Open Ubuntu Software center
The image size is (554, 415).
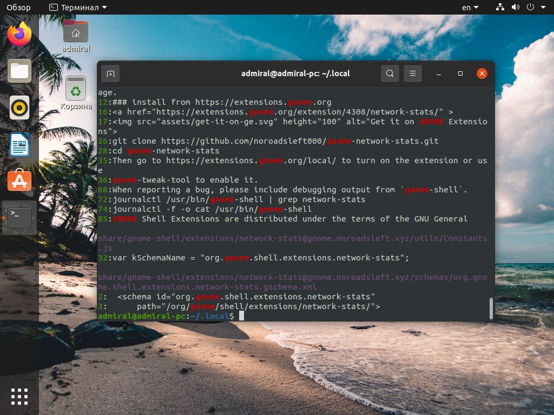point(19,180)
